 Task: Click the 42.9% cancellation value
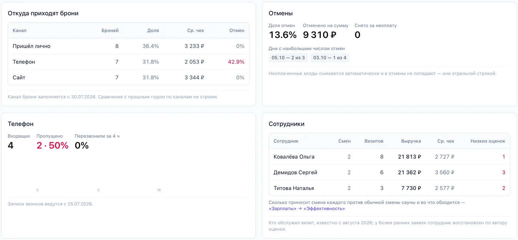click(x=236, y=62)
